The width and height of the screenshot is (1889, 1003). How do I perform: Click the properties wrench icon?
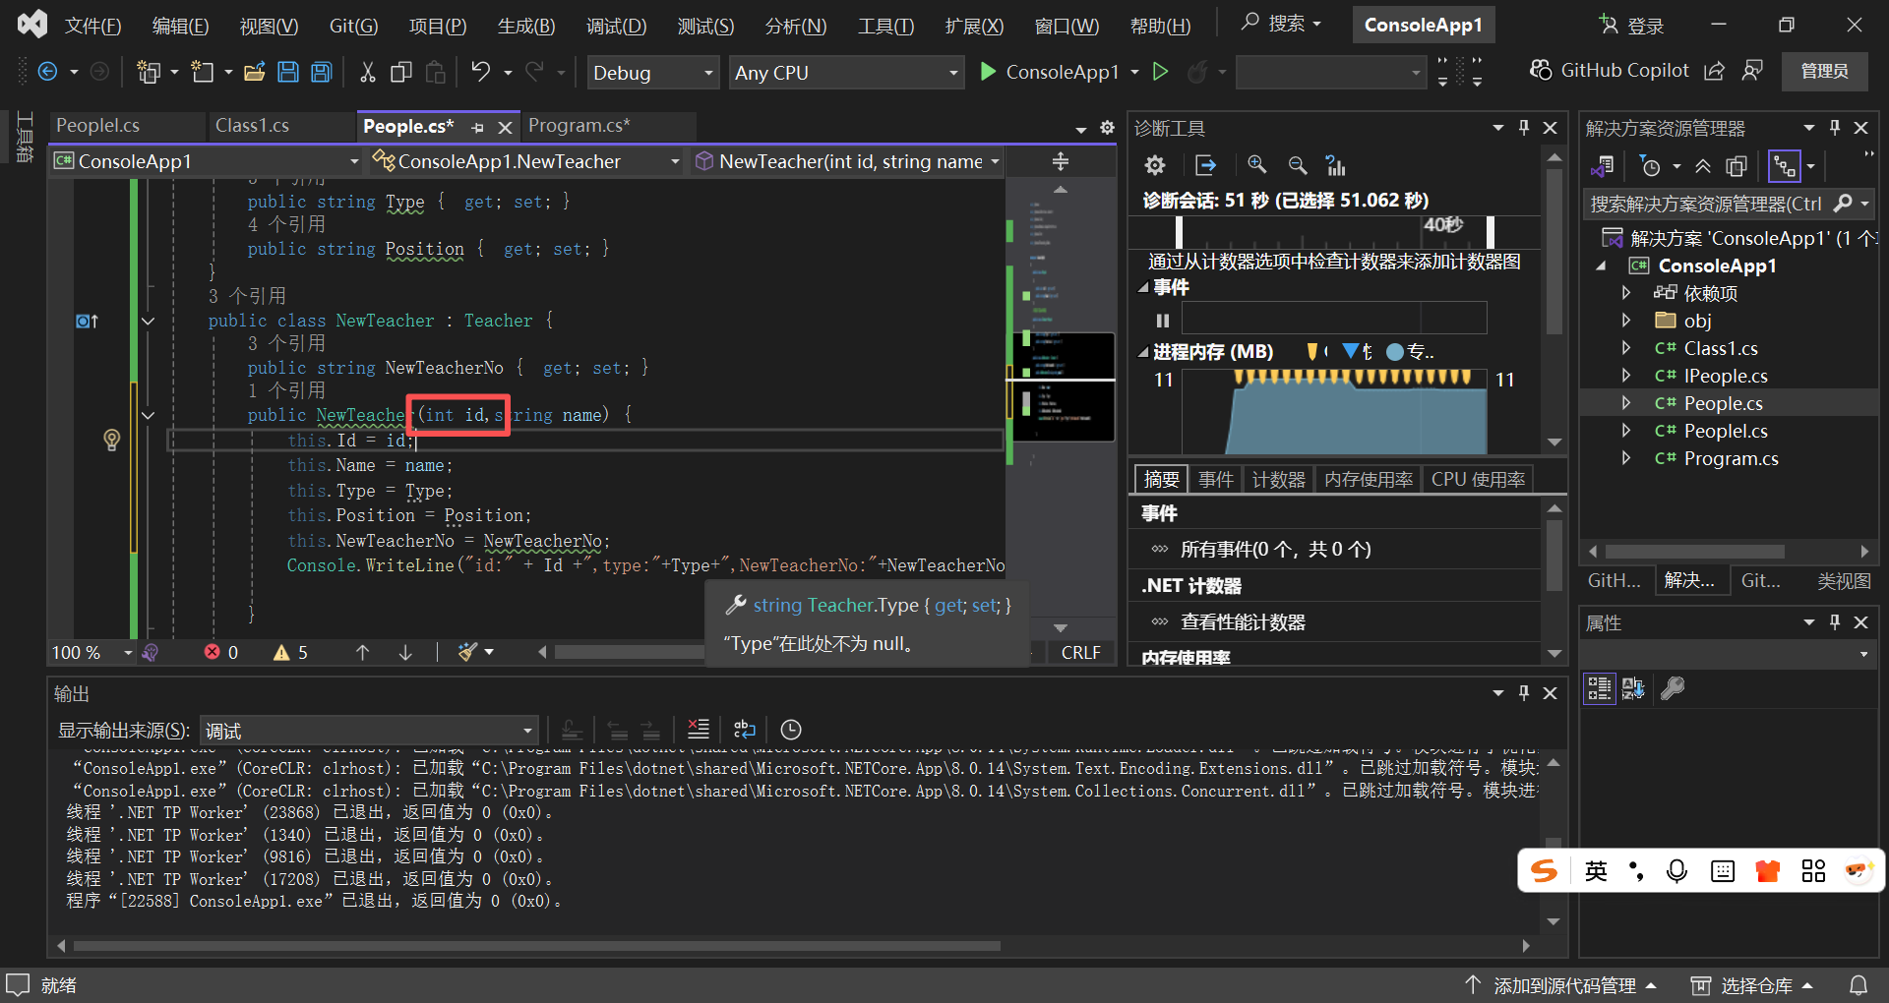(x=1673, y=688)
